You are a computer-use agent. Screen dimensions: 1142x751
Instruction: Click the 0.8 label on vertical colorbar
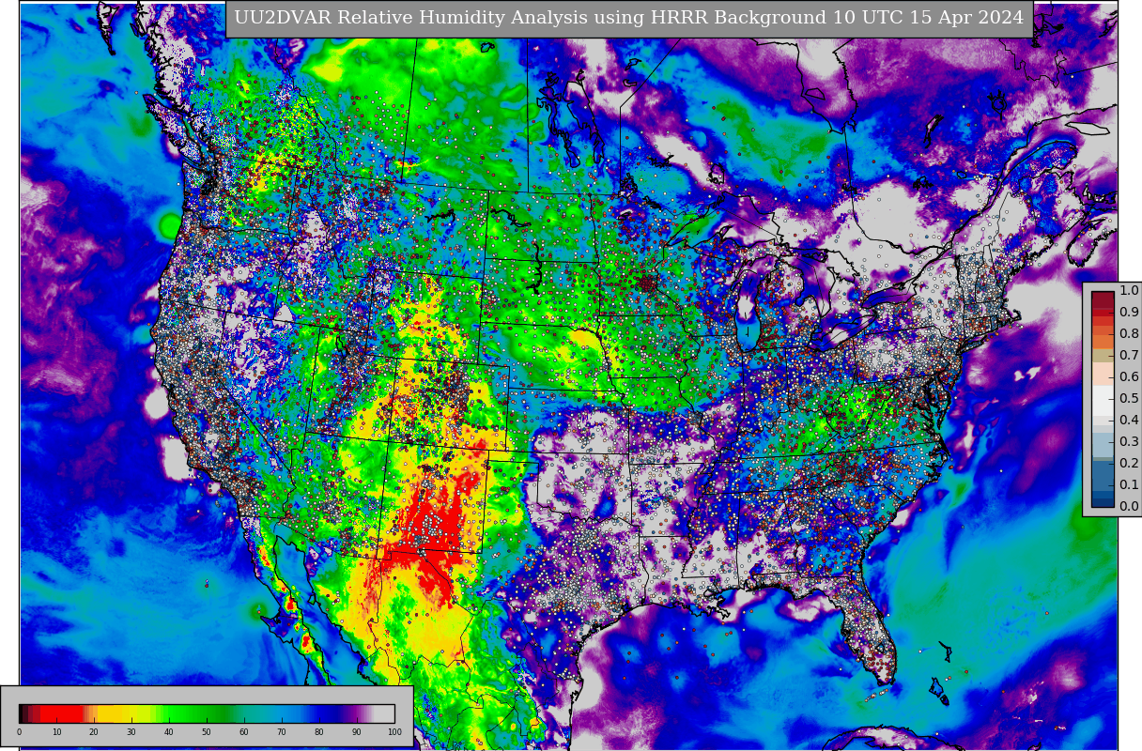pos(1129,333)
